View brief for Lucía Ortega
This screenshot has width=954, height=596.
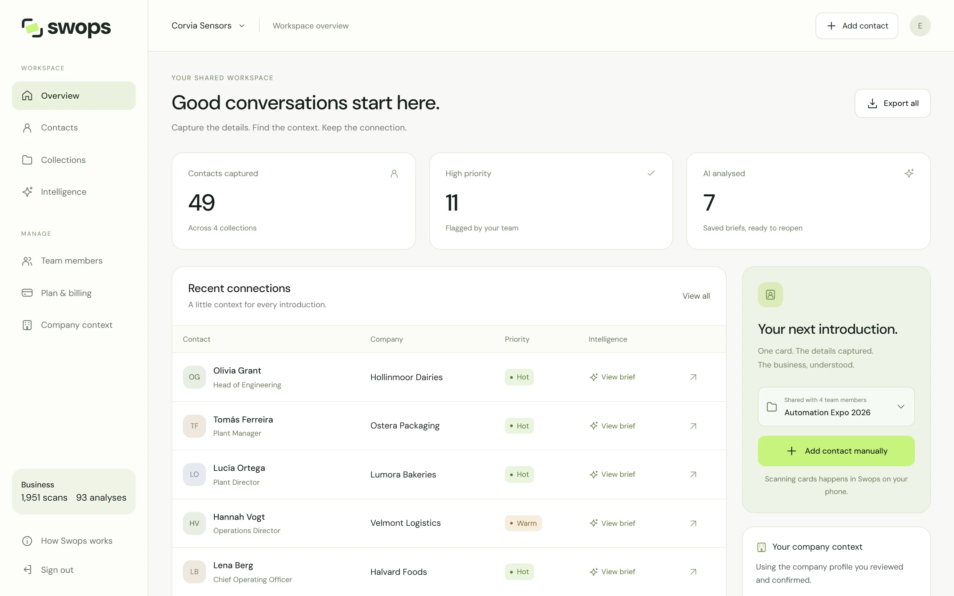(612, 474)
